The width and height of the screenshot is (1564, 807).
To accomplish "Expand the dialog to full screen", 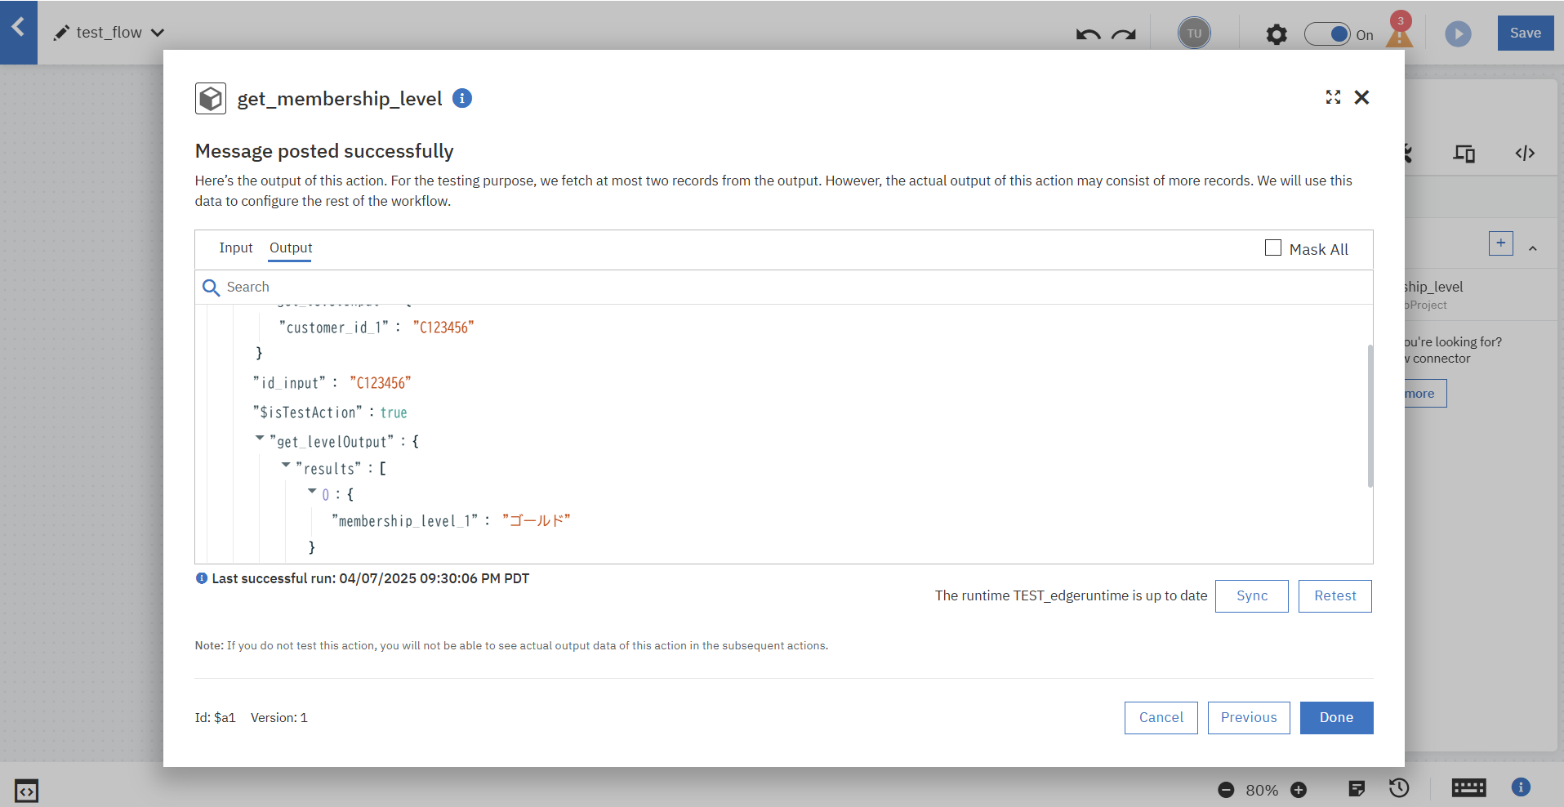I will [x=1333, y=97].
